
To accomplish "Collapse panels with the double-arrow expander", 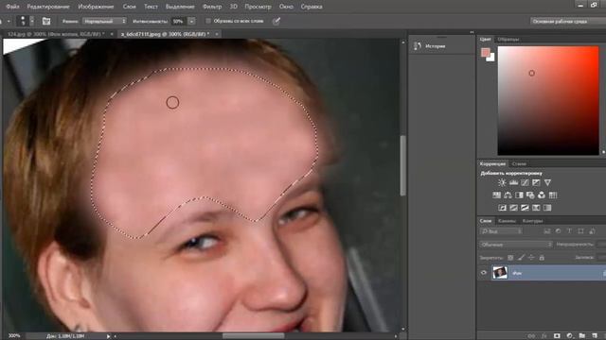I will [x=472, y=32].
